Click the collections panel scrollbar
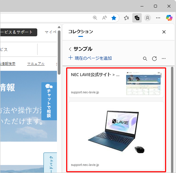The width and height of the screenshot is (176, 173). 172,119
